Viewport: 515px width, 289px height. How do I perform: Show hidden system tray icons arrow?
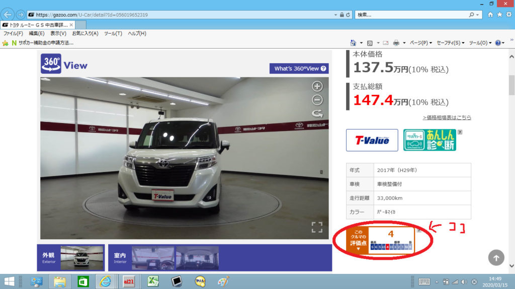coord(437,282)
